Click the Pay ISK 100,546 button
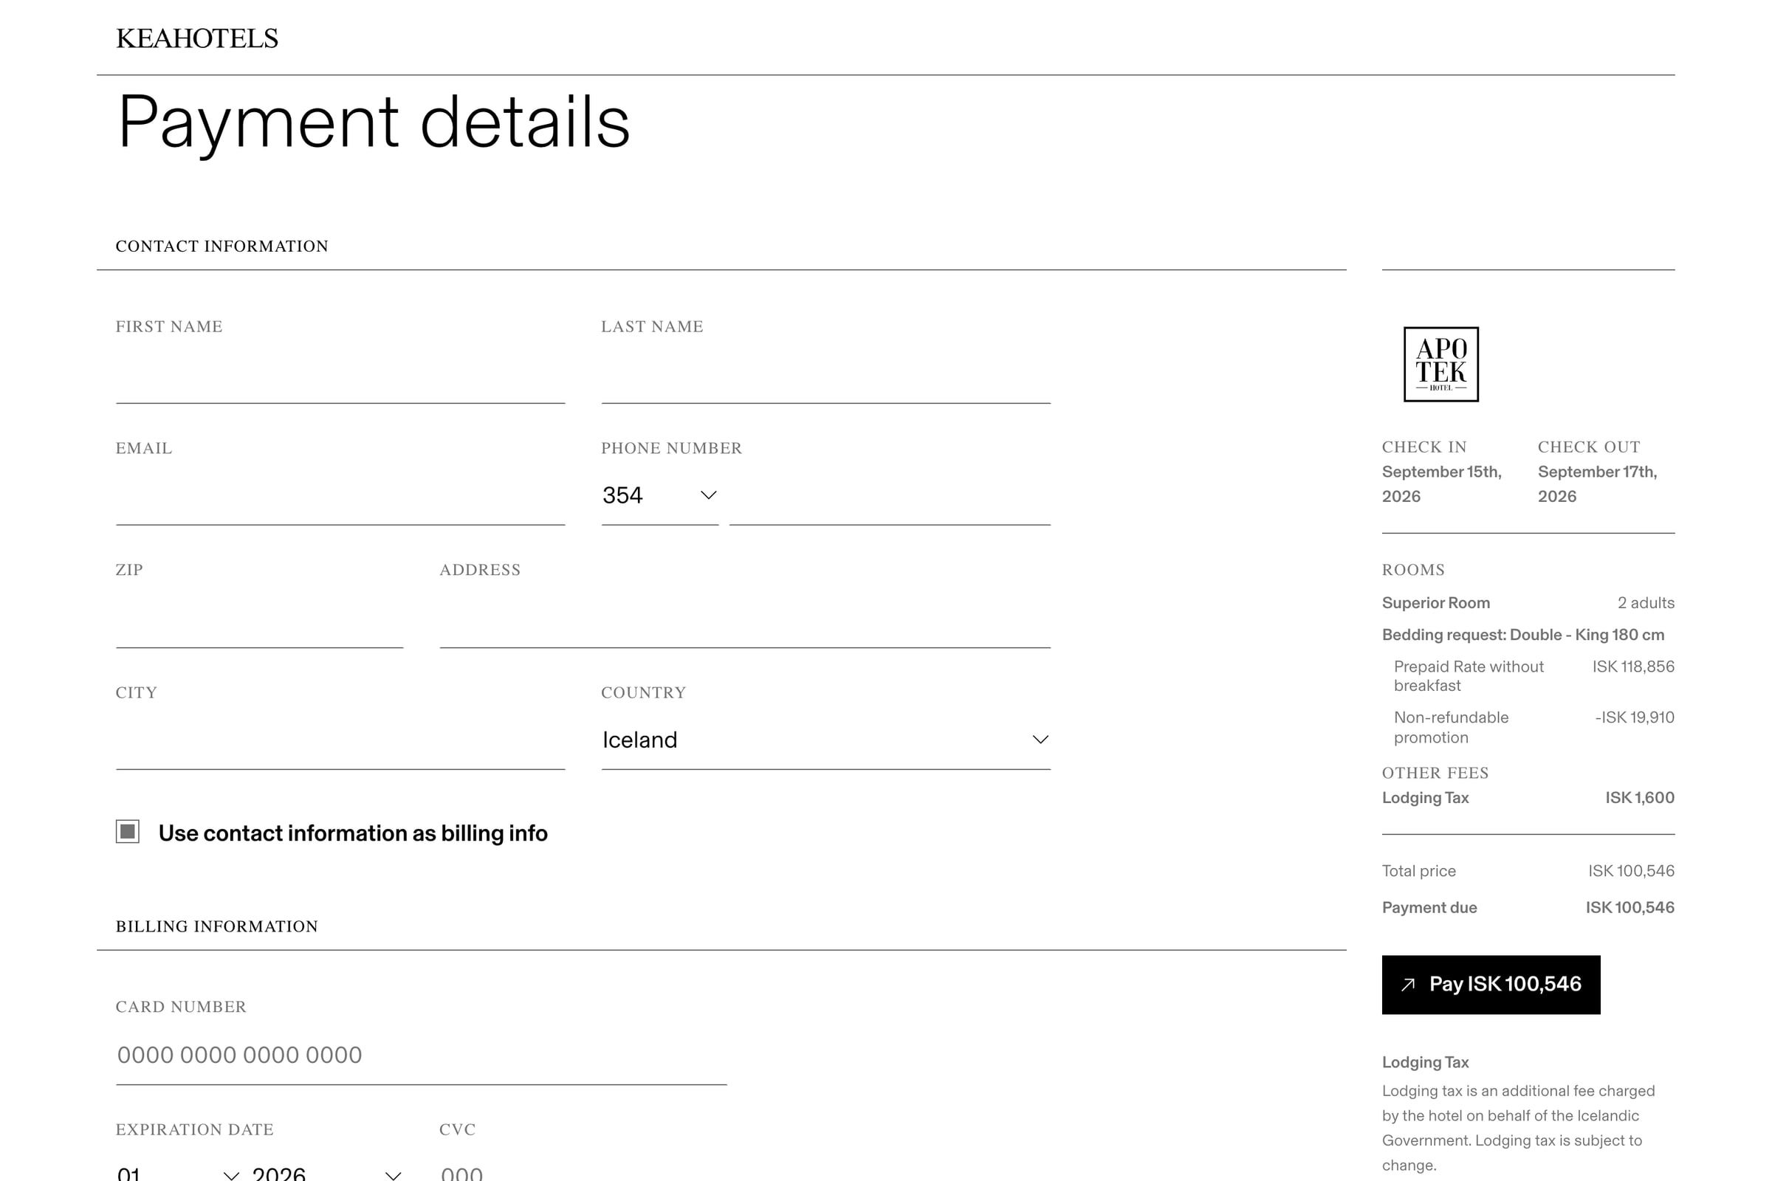The height and width of the screenshot is (1181, 1772). pos(1490,985)
